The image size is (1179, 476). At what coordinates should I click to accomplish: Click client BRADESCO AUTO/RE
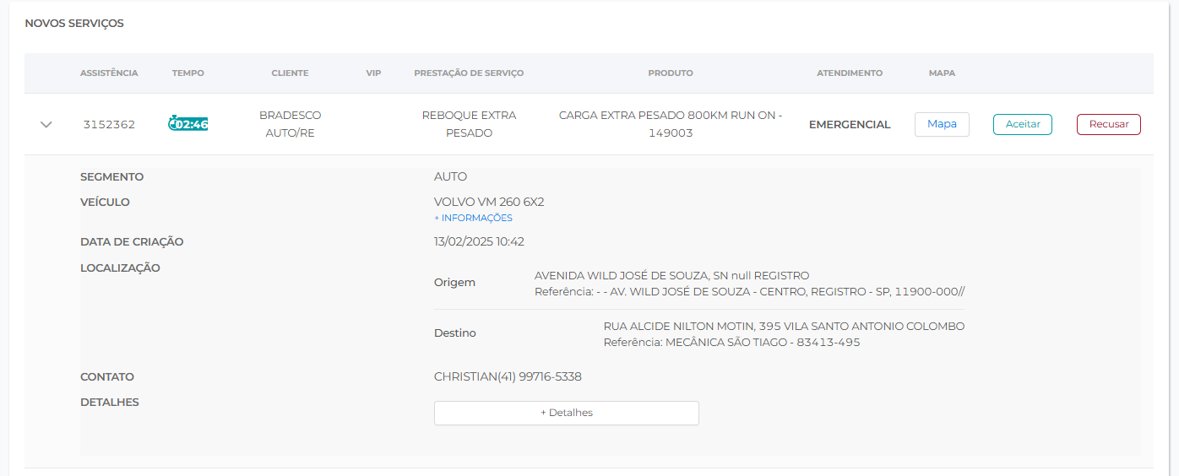point(290,124)
